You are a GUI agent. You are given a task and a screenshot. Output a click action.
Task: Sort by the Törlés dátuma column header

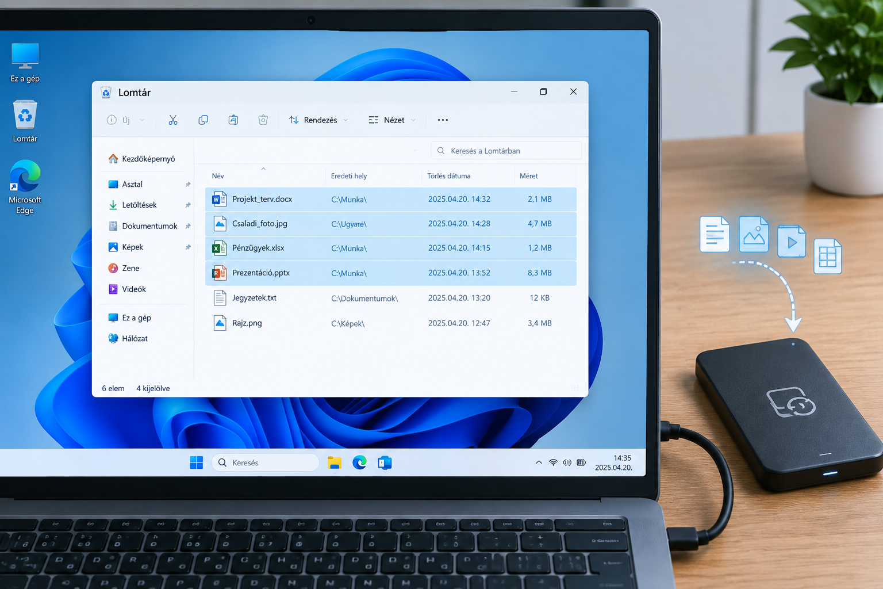coord(449,176)
